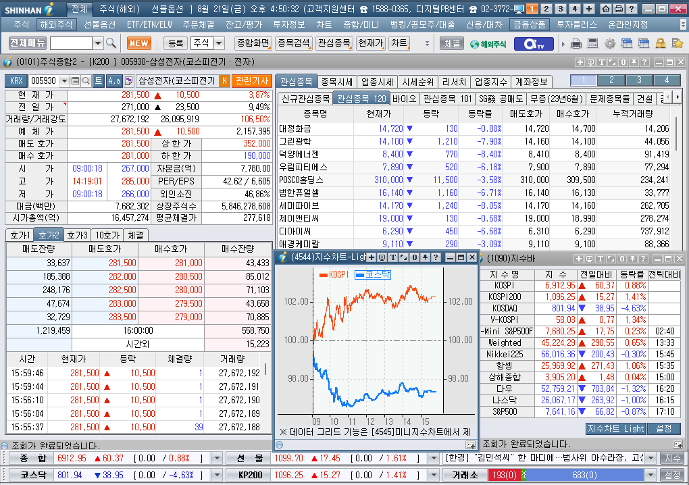Open 선물 ticker bar dropdown
Image resolution: width=689 pixels, height=485 pixels.
(x=434, y=458)
